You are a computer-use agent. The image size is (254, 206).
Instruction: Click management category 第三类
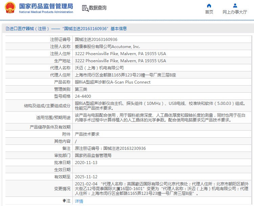pyautogui.click(x=81, y=89)
